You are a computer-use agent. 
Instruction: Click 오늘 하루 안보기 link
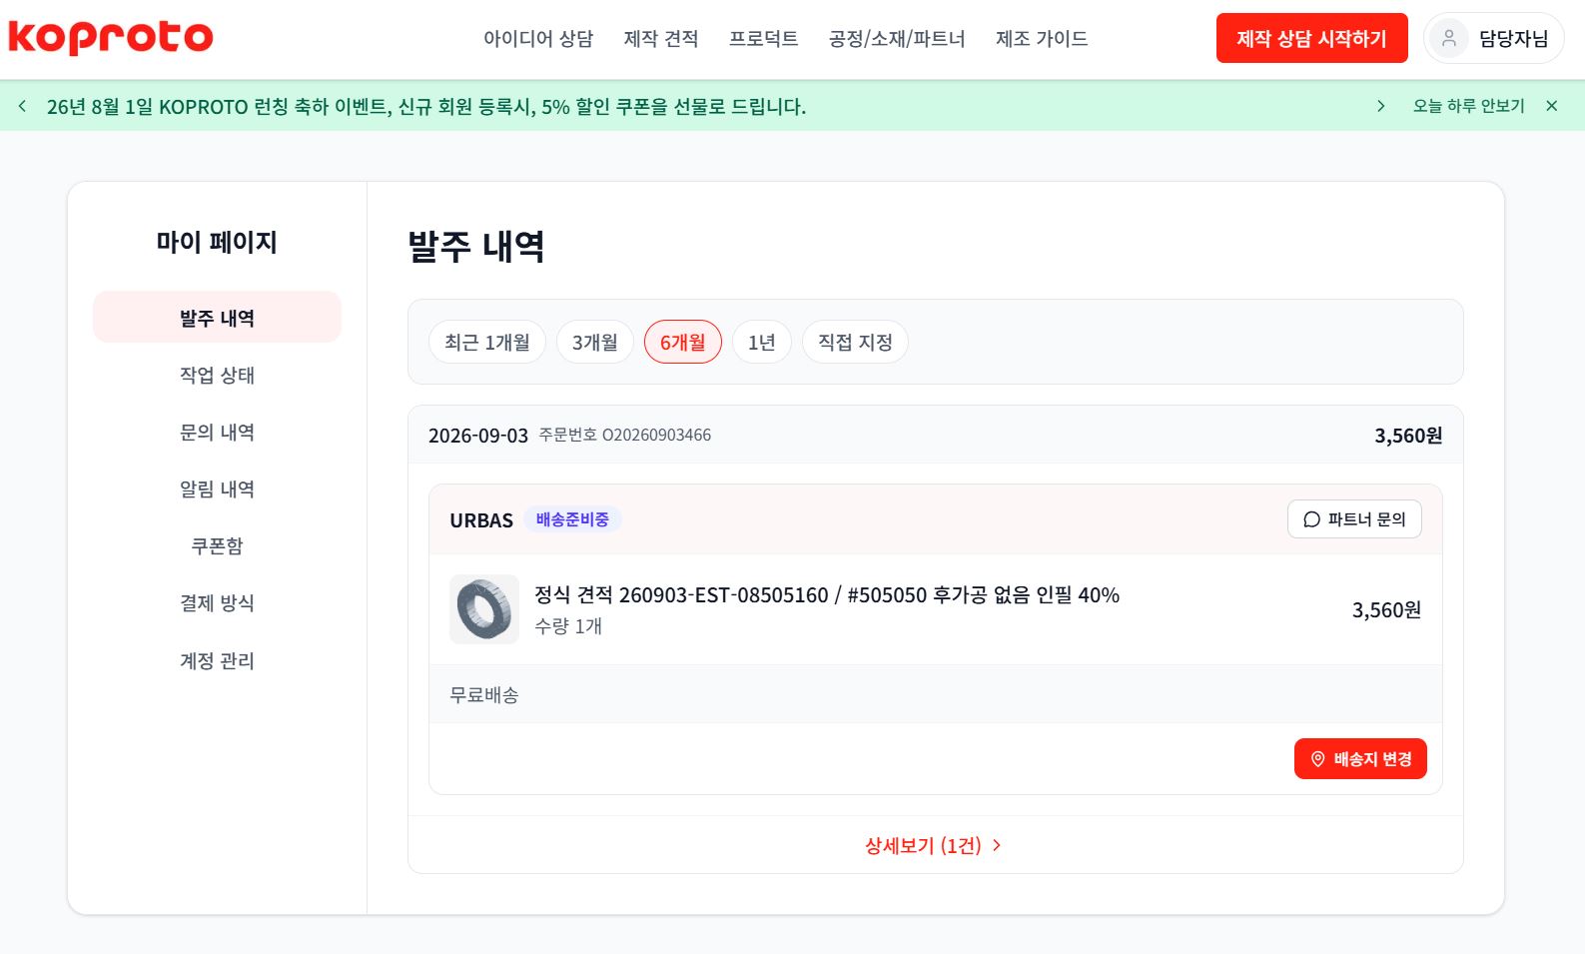tap(1468, 106)
